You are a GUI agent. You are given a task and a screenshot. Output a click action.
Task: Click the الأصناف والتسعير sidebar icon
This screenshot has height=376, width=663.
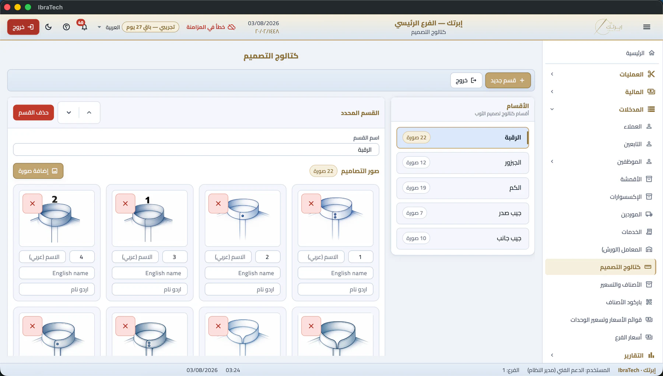[649, 284]
